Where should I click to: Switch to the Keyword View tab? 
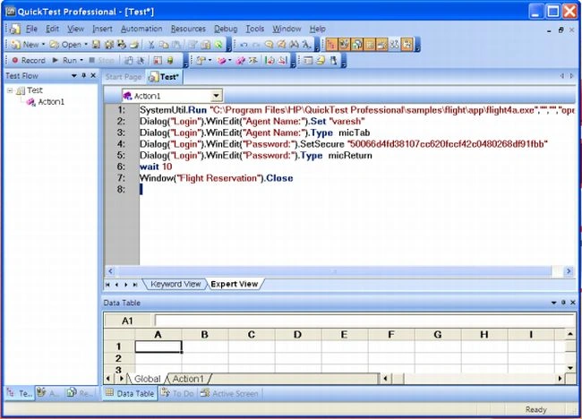(175, 285)
